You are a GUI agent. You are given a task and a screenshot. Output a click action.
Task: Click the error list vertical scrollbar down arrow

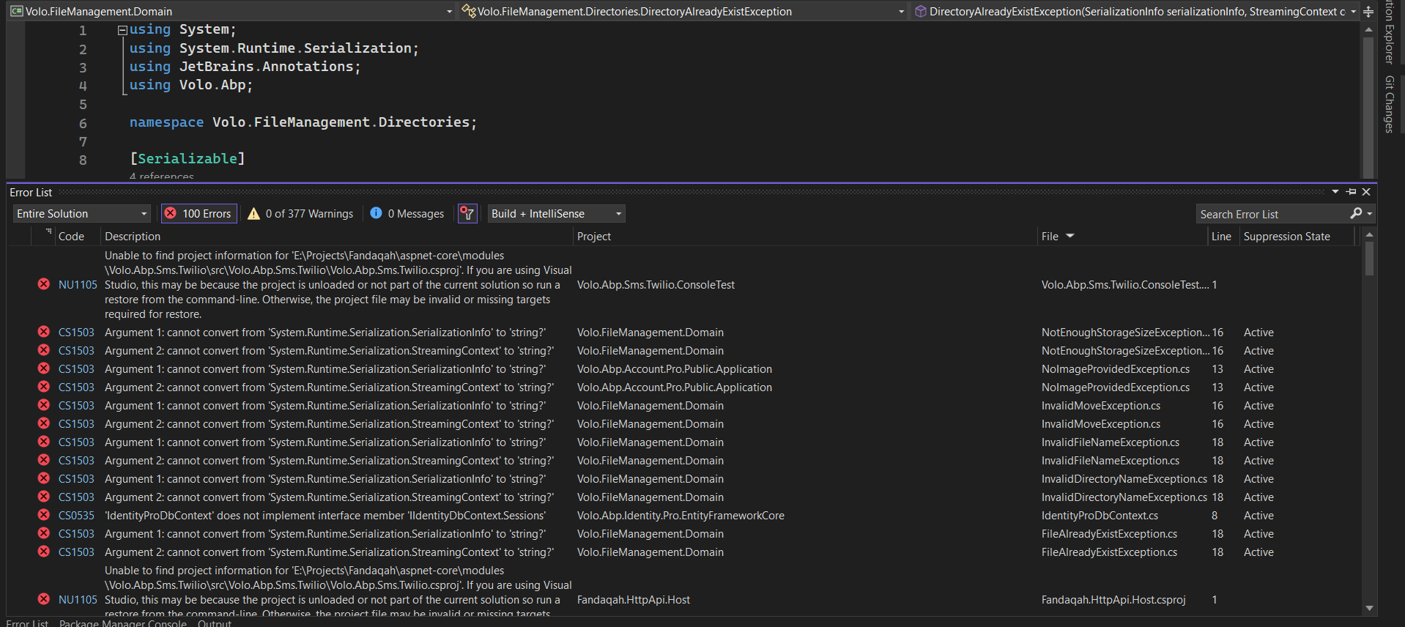click(x=1369, y=608)
